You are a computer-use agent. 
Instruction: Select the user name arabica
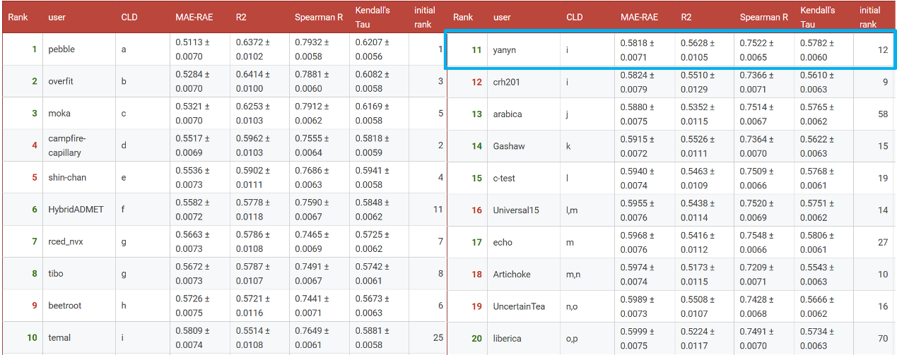pyautogui.click(x=508, y=114)
